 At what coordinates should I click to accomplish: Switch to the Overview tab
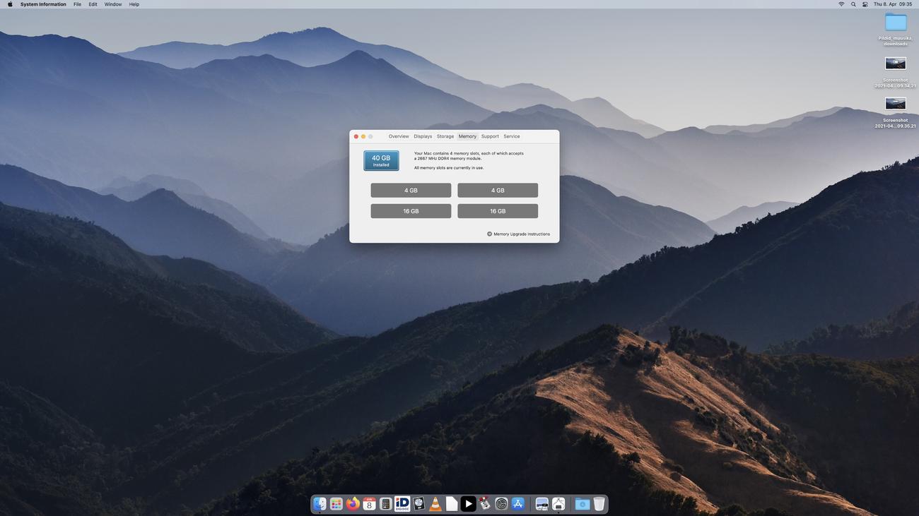tap(399, 136)
